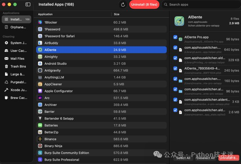The height and width of the screenshot is (164, 241).
Task: Sort by Size column header
Action: (x=117, y=14)
